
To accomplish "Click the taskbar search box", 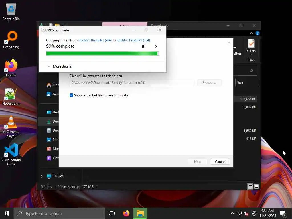I will click(x=59, y=213).
